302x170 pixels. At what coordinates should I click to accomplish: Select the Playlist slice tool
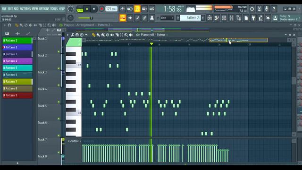coord(40,25)
